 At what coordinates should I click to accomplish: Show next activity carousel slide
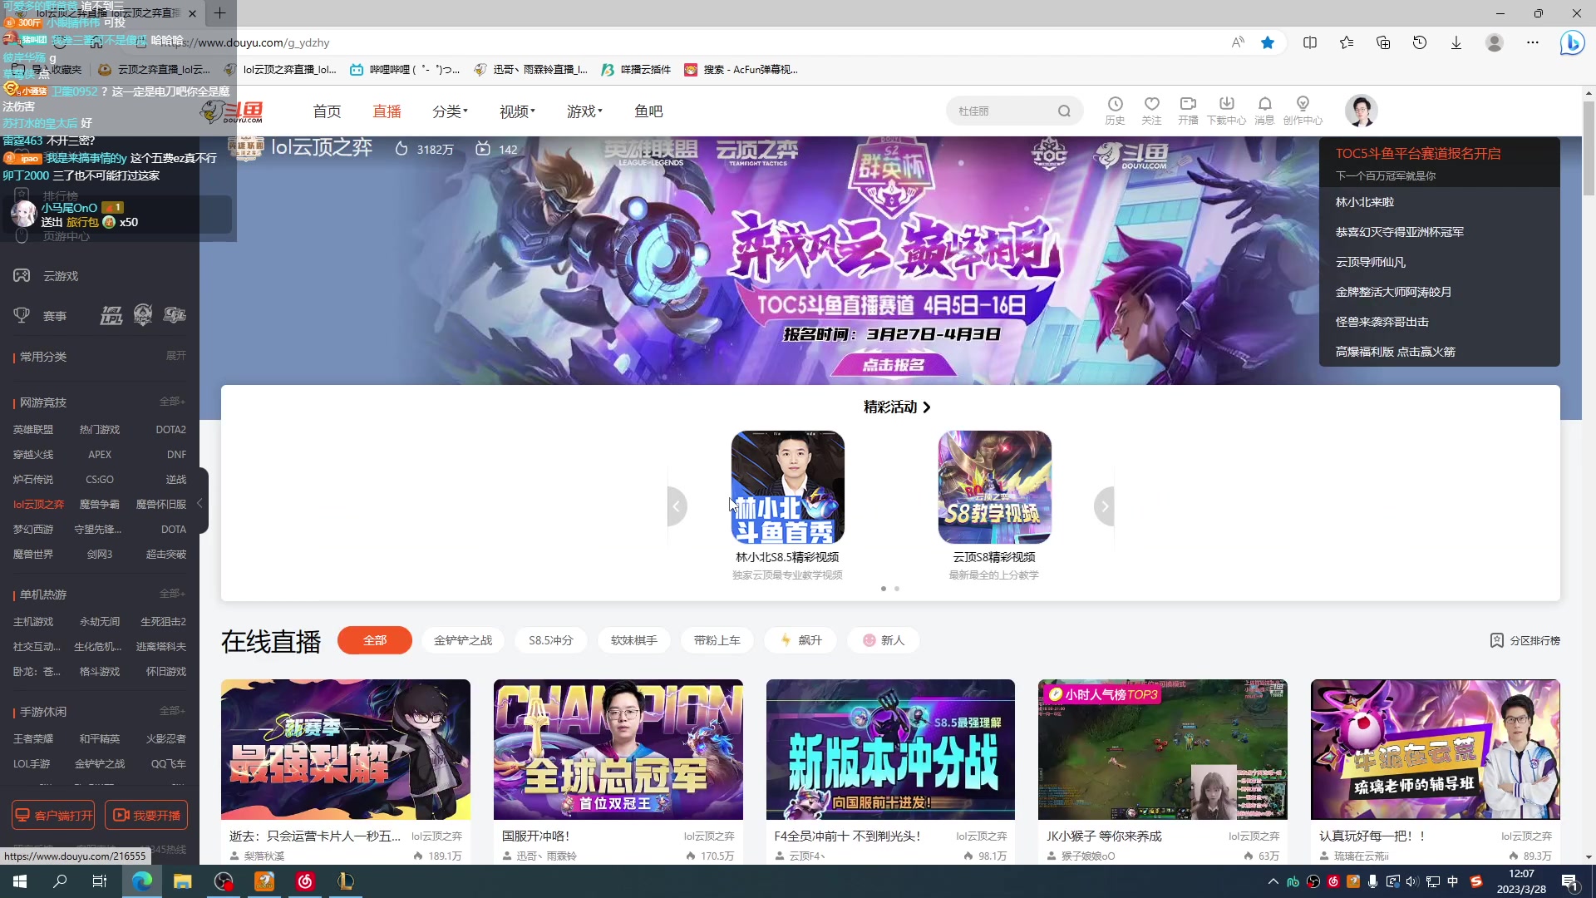click(1104, 506)
